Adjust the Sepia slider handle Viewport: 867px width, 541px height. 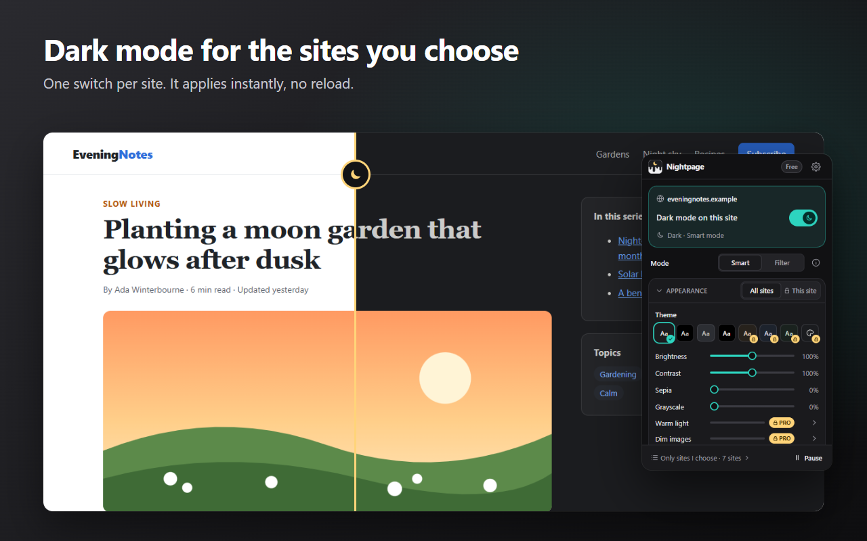(x=714, y=390)
